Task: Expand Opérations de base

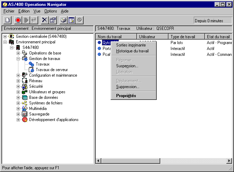Action: click(x=18, y=53)
